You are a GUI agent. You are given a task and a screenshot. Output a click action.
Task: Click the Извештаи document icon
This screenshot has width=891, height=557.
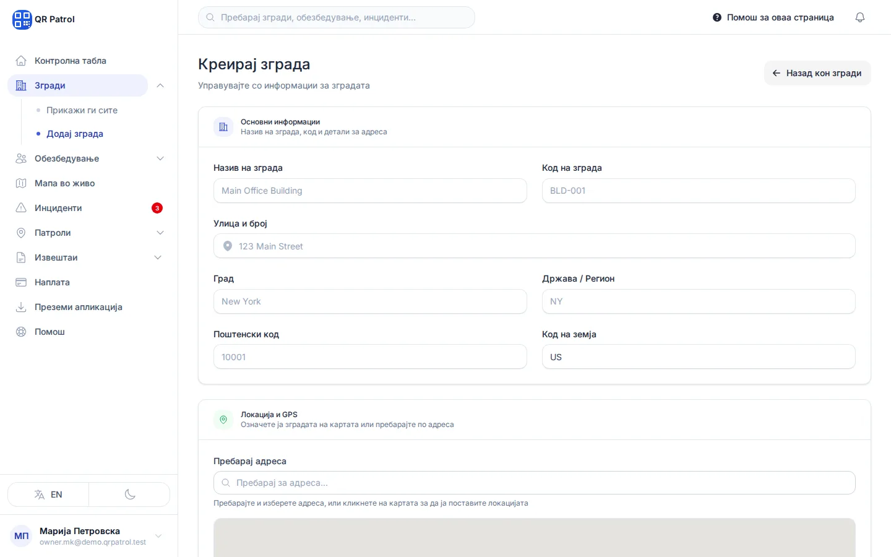click(21, 257)
